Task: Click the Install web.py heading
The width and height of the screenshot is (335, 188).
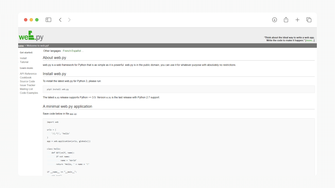Action: (54, 74)
